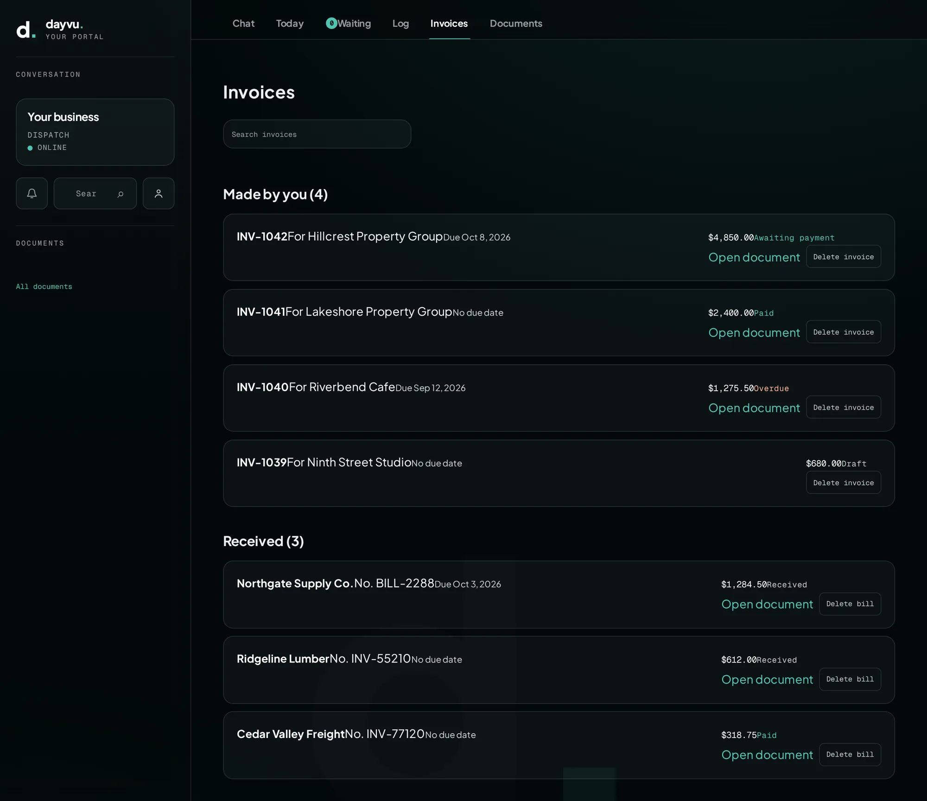Click 'Received (3)' heading

[x=263, y=541]
